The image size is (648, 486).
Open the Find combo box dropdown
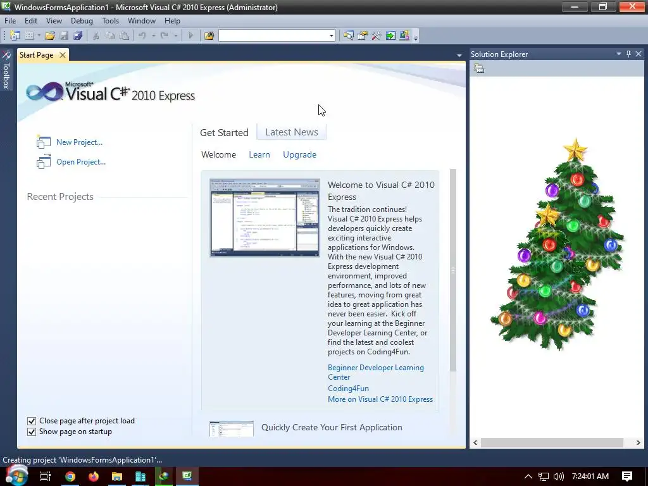[331, 36]
